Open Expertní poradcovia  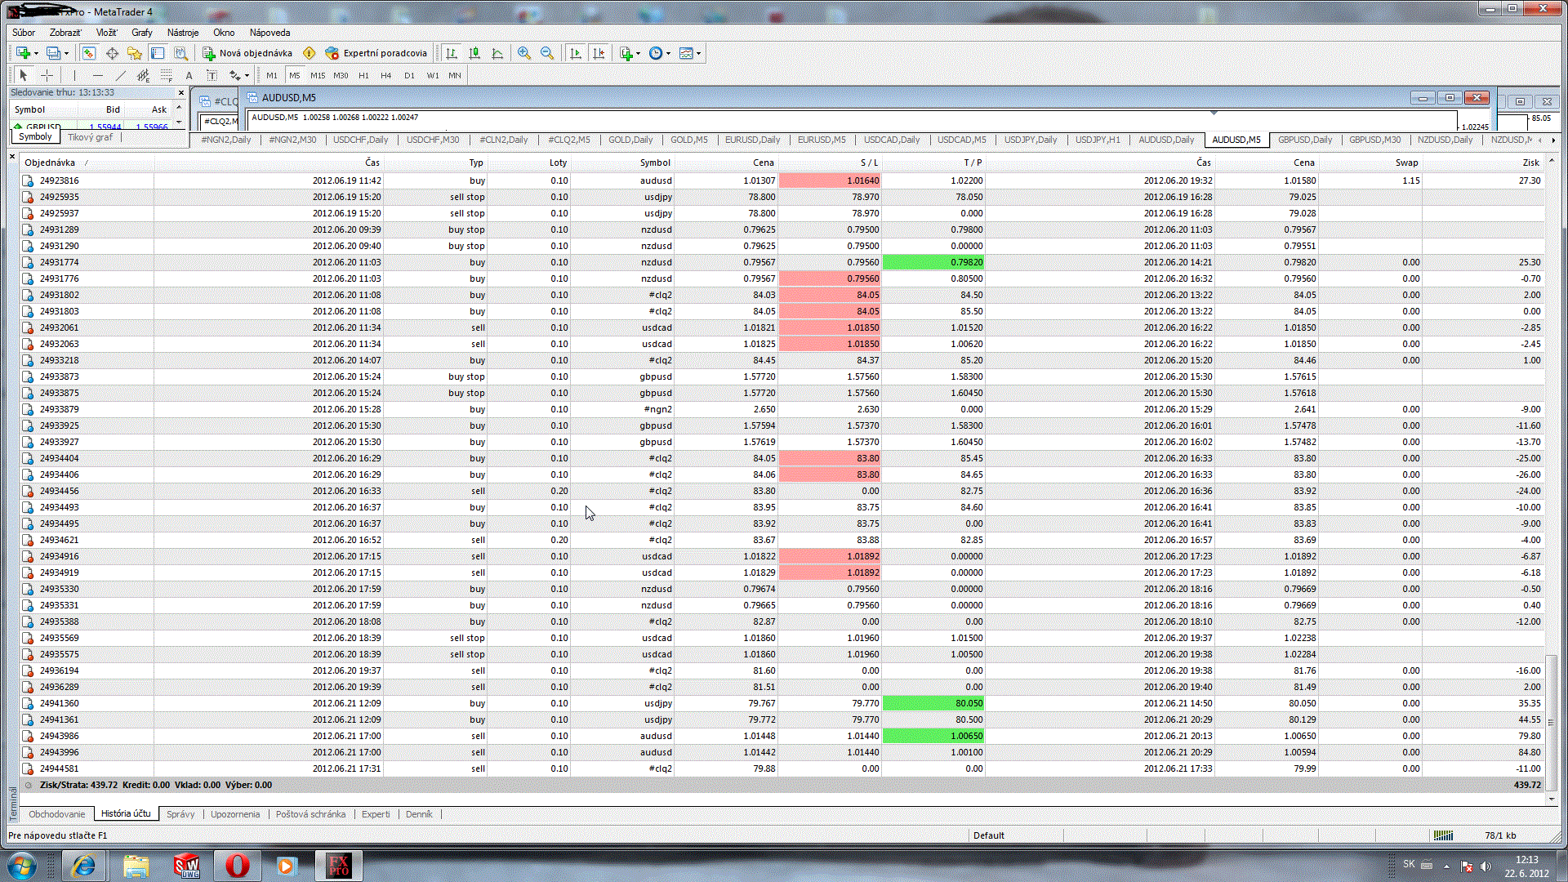376,53
